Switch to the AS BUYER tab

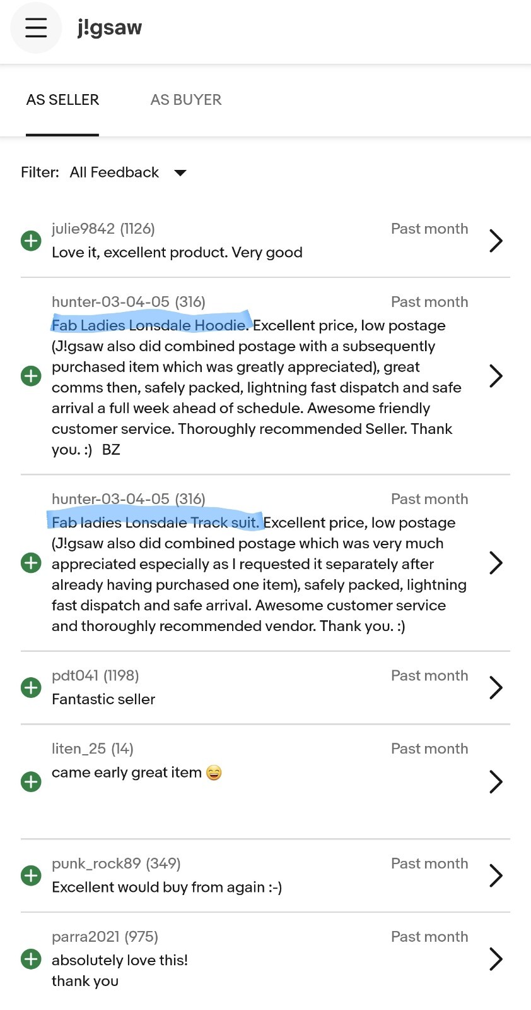(x=186, y=100)
